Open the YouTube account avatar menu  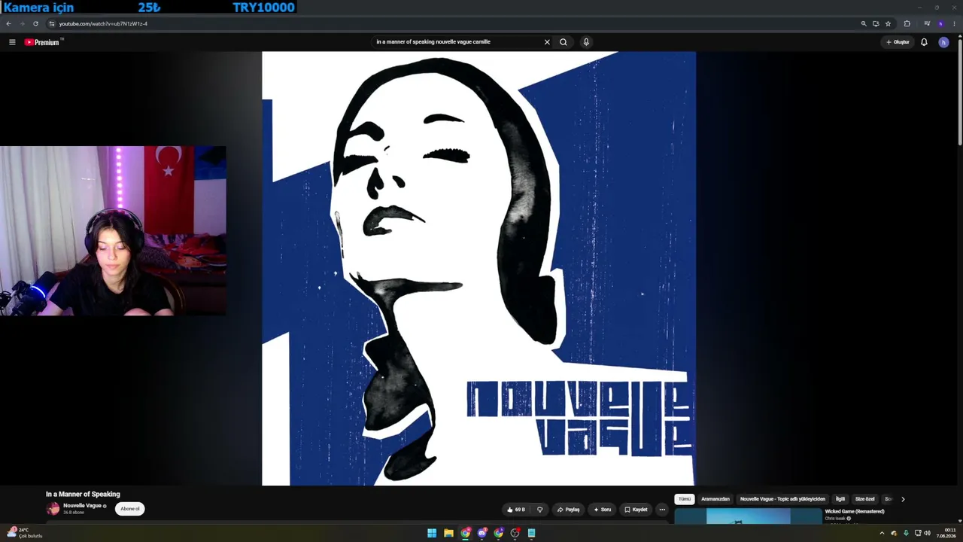tap(943, 42)
